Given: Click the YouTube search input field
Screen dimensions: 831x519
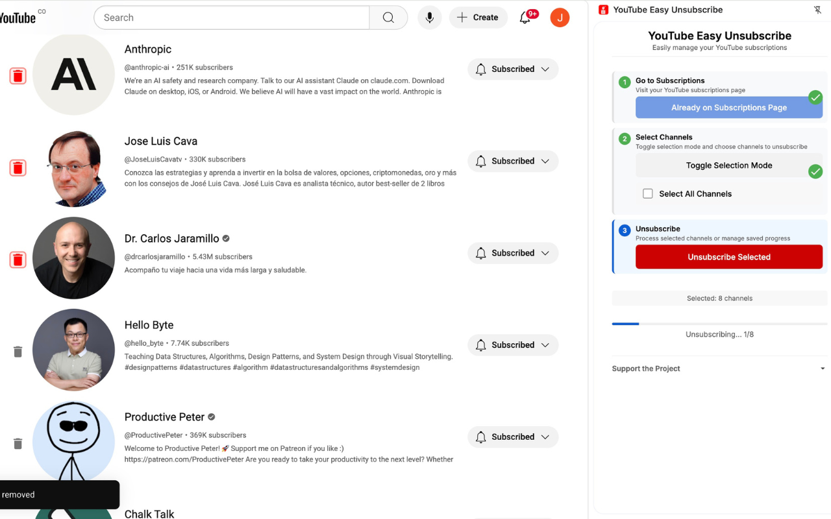Looking at the screenshot, I should (232, 18).
